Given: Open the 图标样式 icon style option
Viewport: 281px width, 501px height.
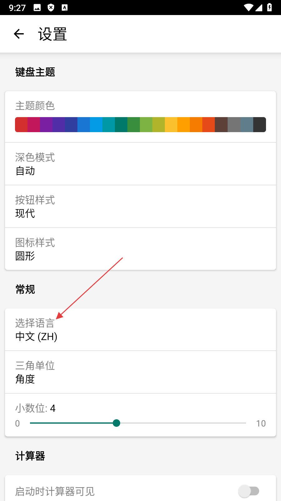Looking at the screenshot, I should point(140,249).
